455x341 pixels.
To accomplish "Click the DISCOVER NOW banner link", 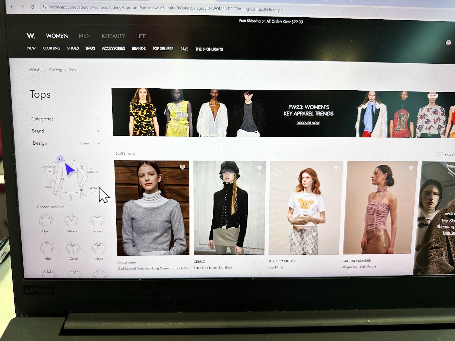I will coord(308,123).
